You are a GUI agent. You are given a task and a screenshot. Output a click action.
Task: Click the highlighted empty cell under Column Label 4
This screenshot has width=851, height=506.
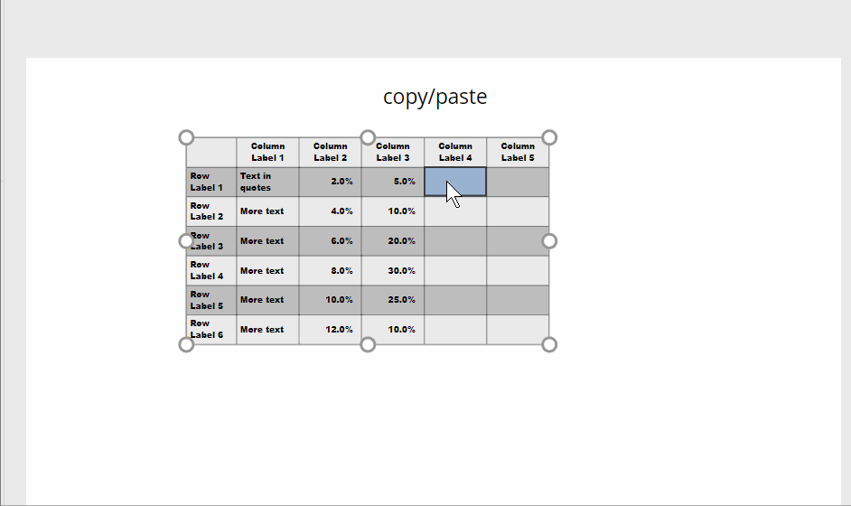click(455, 182)
